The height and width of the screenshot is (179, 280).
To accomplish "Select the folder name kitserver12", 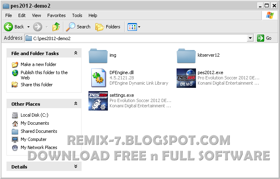I will (x=208, y=55).
